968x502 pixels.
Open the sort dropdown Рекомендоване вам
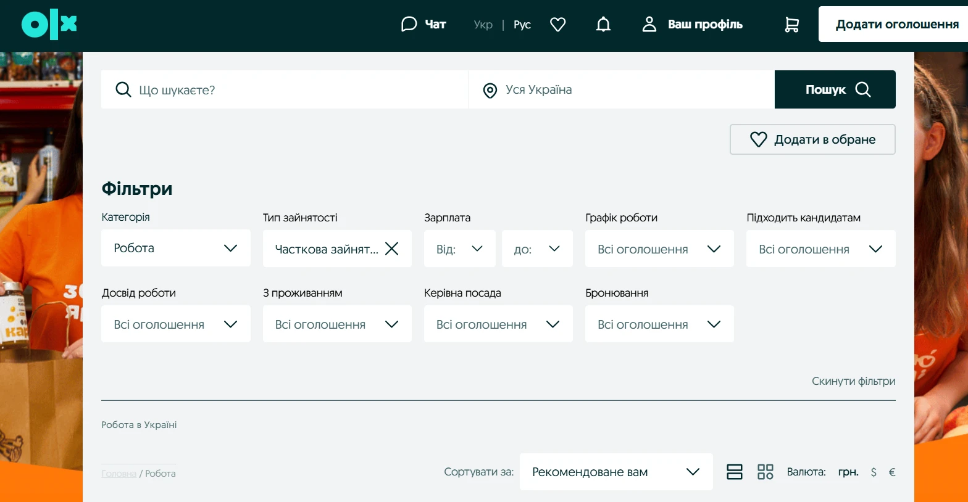point(616,472)
